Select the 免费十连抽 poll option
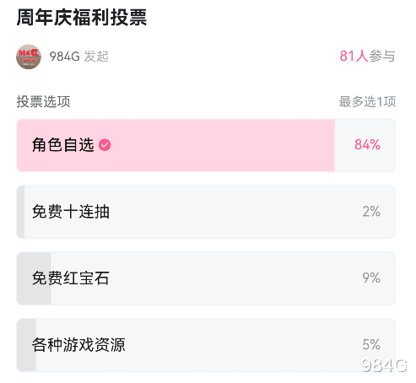The width and height of the screenshot is (416, 383). [206, 212]
